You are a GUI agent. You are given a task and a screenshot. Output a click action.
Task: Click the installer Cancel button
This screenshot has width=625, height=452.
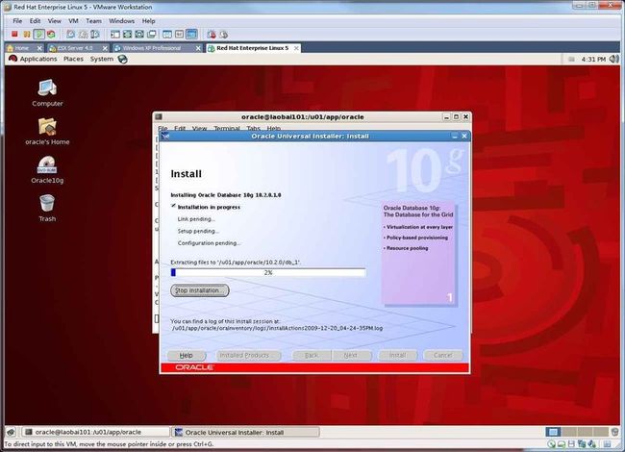tap(443, 355)
